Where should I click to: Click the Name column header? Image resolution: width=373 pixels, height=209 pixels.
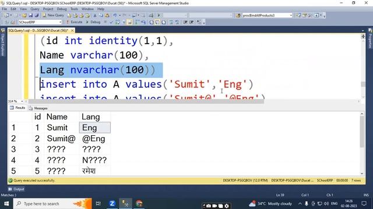(61, 117)
